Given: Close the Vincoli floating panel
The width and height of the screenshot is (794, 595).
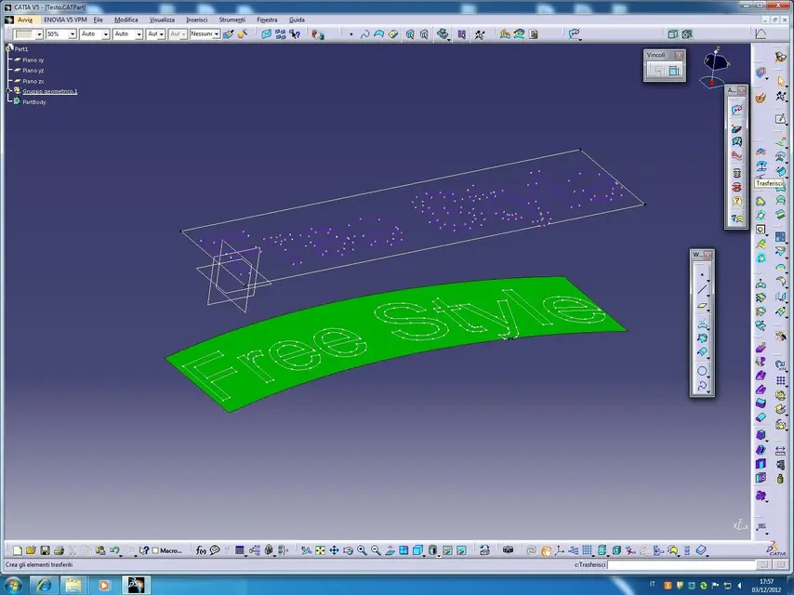Looking at the screenshot, I should click(x=679, y=55).
